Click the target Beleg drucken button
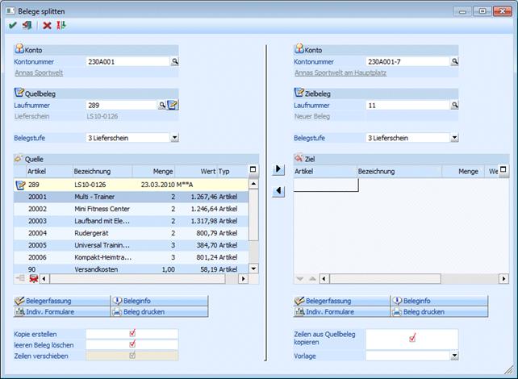The image size is (518, 379). (439, 311)
